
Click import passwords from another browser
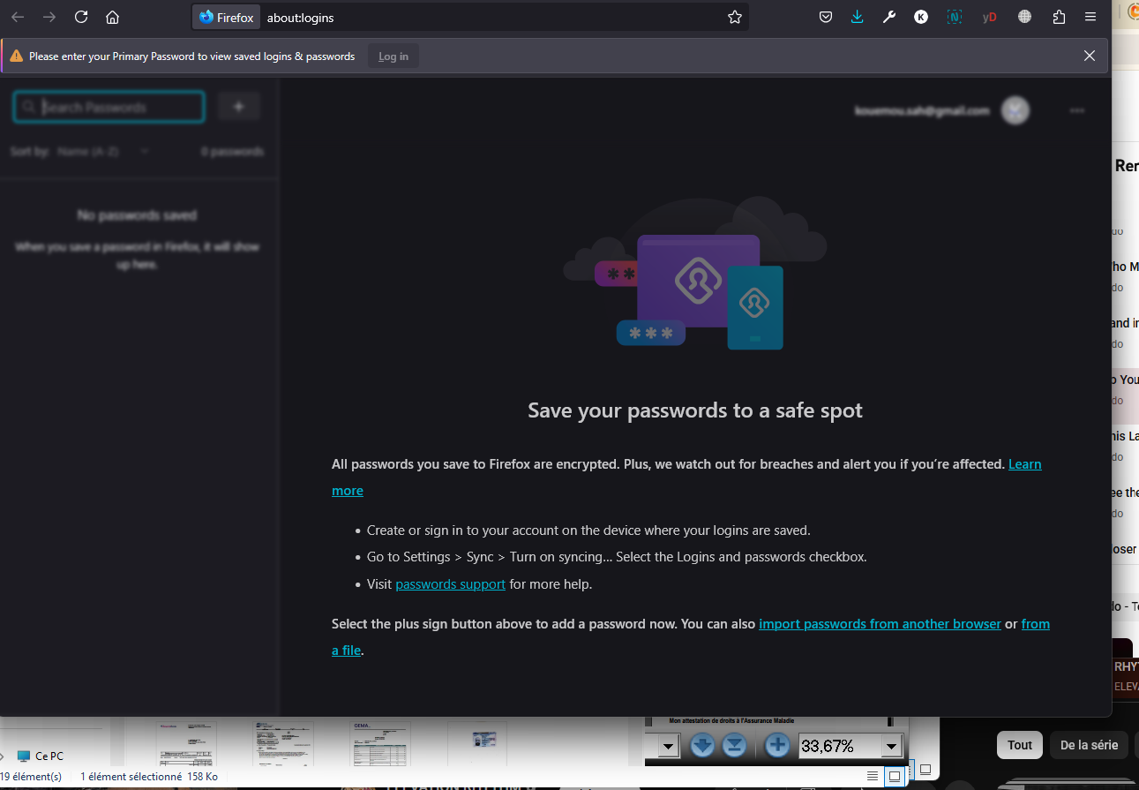[x=880, y=624]
